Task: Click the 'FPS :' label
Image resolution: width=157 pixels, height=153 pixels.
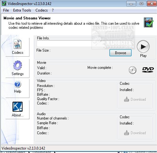Action: [41, 90]
